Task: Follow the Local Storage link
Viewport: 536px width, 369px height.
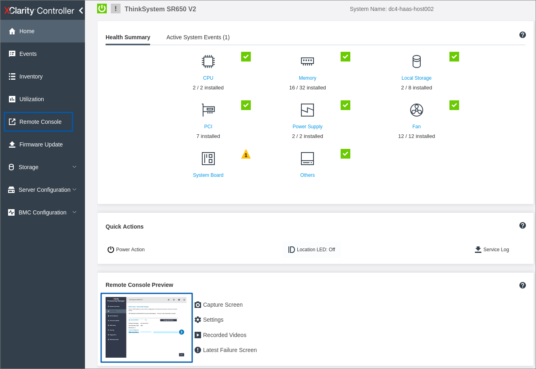Action: pyautogui.click(x=417, y=78)
